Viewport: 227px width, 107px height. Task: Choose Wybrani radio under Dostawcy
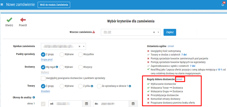click(x=62, y=67)
